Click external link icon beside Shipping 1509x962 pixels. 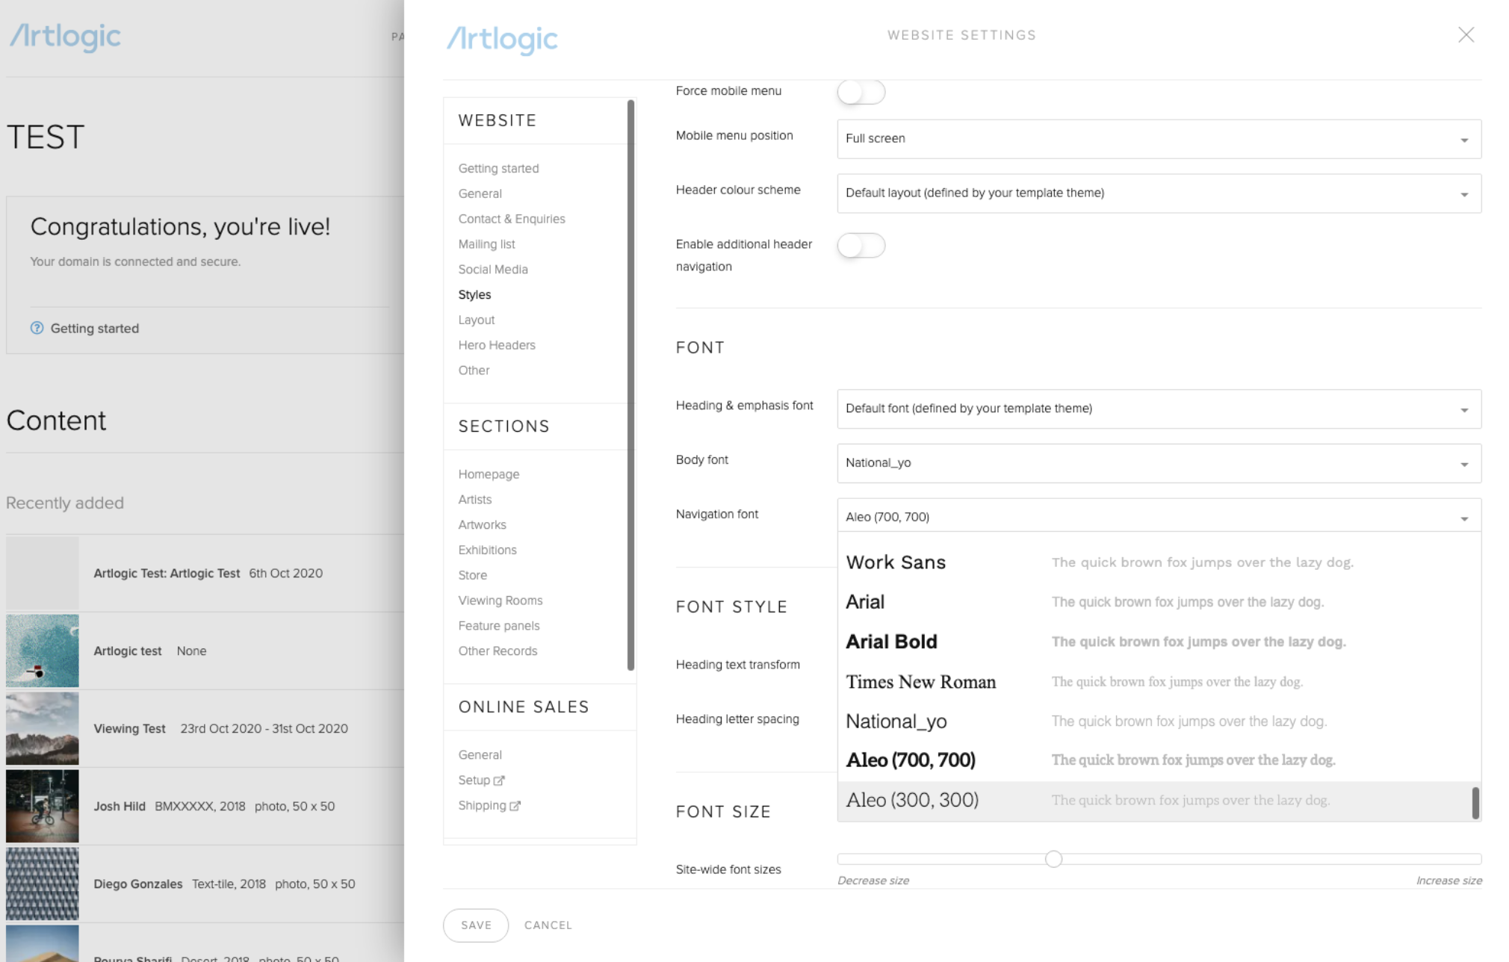(x=515, y=806)
